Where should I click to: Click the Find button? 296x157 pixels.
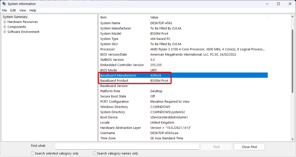tap(216, 147)
